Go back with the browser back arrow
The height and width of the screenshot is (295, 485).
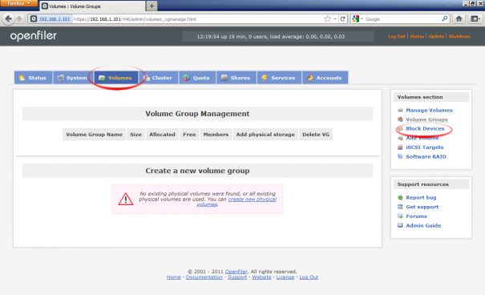click(x=8, y=19)
